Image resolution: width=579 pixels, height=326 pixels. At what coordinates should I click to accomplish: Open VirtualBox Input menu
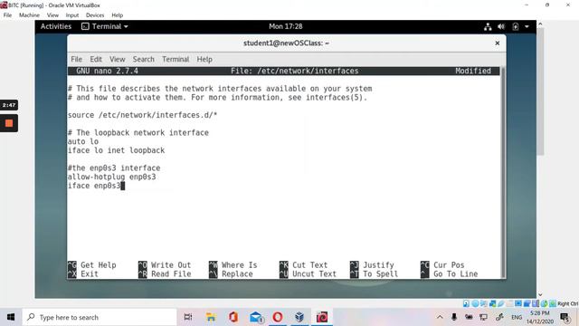pos(72,15)
